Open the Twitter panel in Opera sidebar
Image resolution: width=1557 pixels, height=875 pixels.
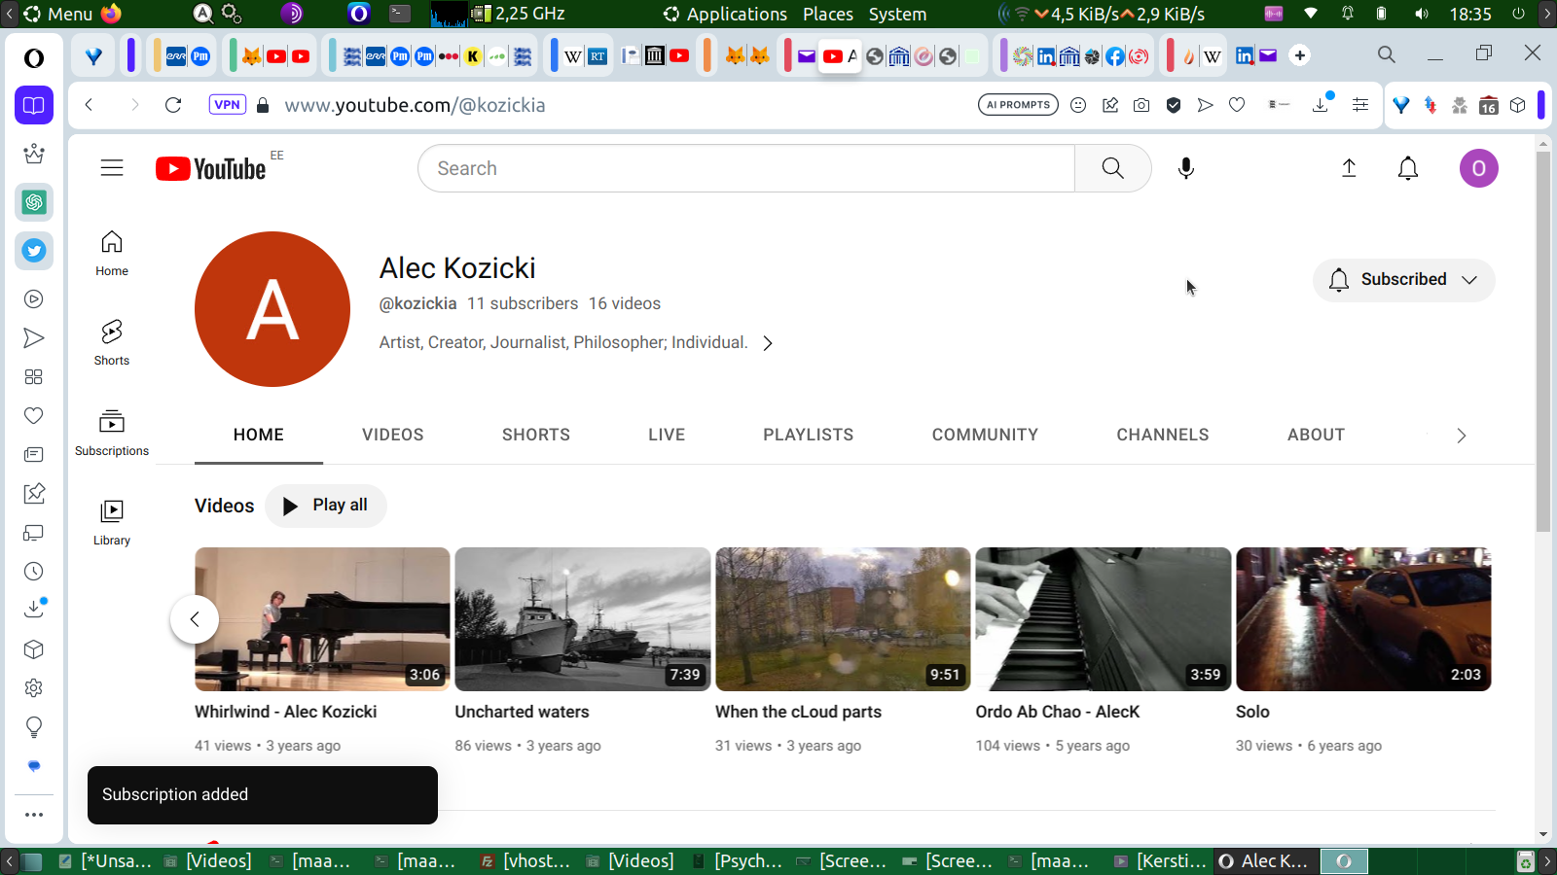[x=34, y=251]
